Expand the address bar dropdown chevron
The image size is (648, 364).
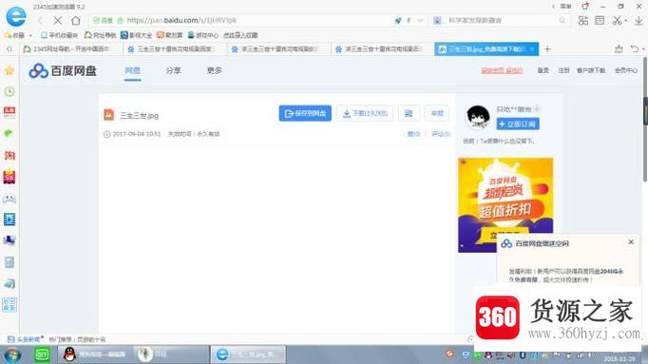(420, 20)
